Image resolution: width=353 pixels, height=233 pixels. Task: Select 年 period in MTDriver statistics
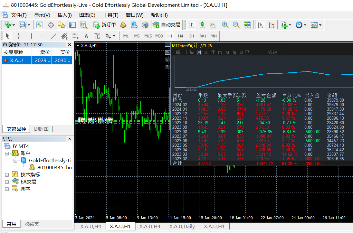point(213,52)
